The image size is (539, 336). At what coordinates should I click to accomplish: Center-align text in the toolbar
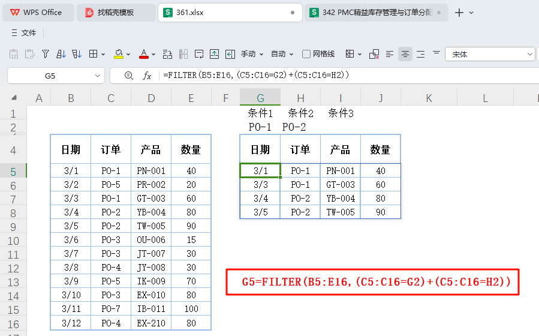[x=405, y=54]
